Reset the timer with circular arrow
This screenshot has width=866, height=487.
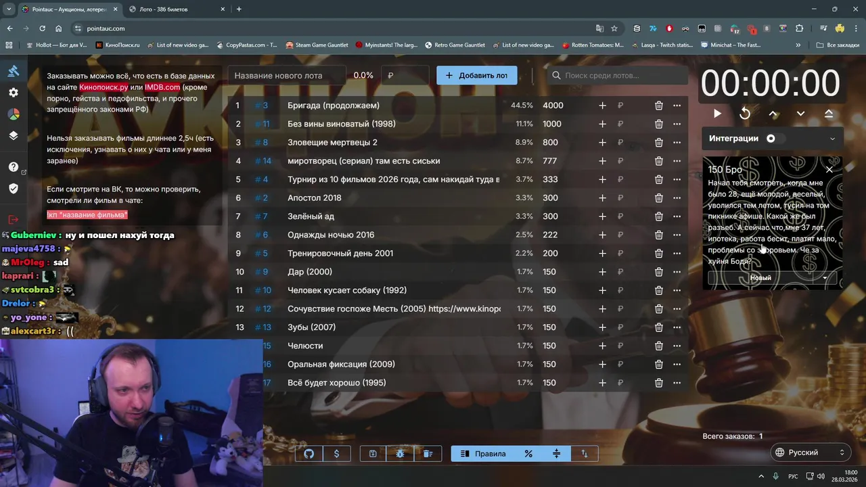(745, 114)
